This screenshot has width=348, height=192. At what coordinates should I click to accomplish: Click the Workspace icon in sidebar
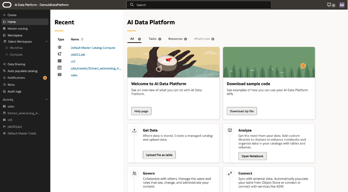click(4, 35)
